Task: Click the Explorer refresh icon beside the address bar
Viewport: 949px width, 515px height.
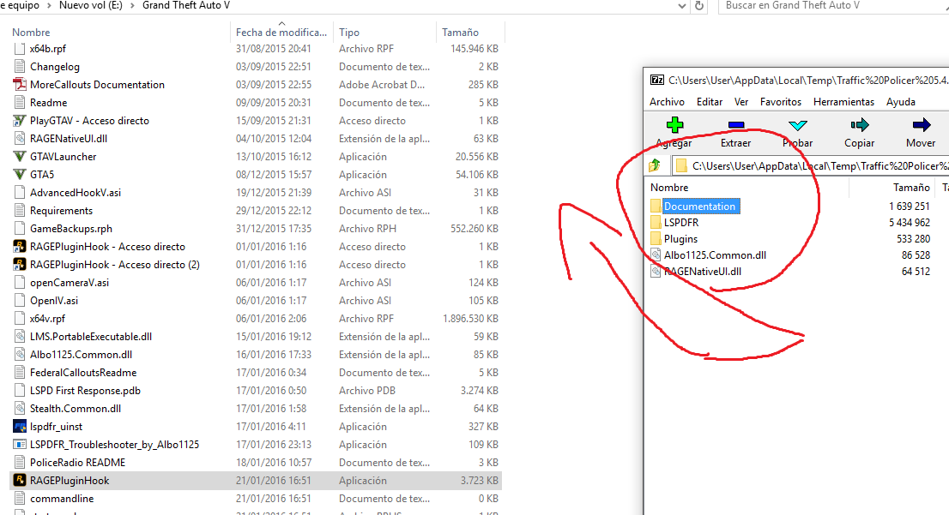Action: tap(699, 5)
